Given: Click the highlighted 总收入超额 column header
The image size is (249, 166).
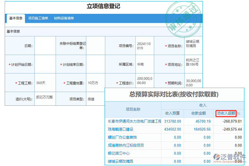Looking at the screenshot, I should click(x=226, y=113).
